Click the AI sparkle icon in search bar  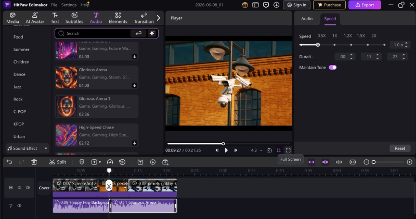[152, 33]
